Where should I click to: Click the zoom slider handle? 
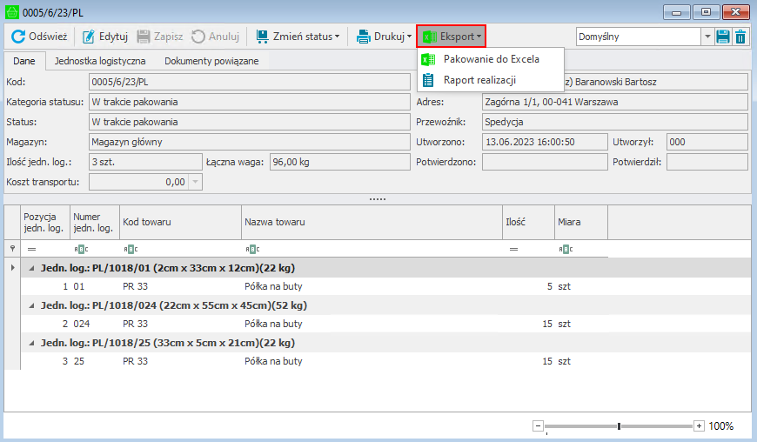click(619, 426)
